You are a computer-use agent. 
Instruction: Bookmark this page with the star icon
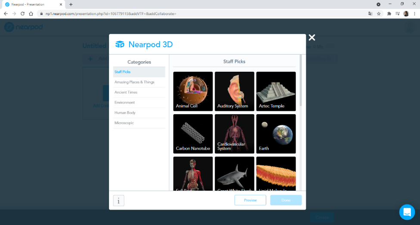point(379,14)
